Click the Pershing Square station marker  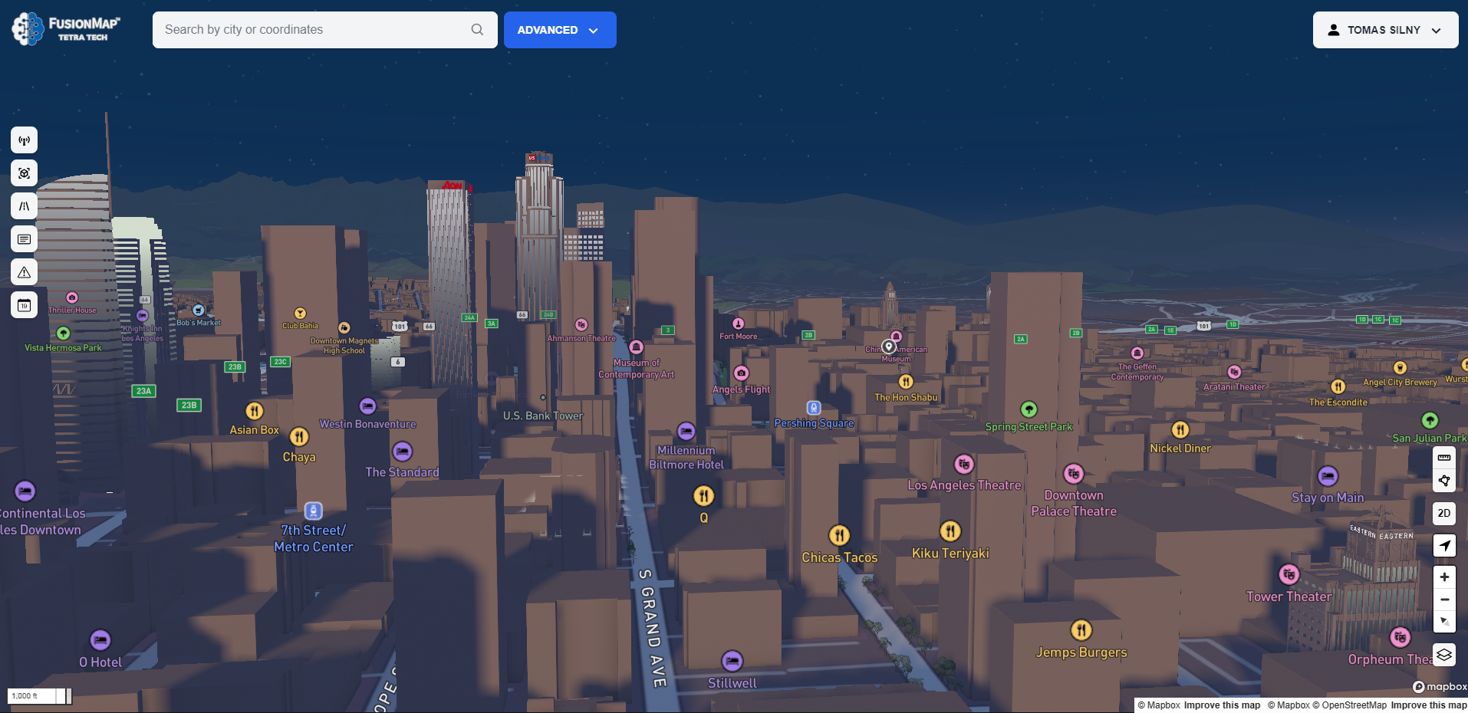point(814,408)
